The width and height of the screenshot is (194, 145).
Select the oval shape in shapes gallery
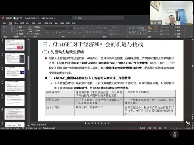[x=143, y=28]
